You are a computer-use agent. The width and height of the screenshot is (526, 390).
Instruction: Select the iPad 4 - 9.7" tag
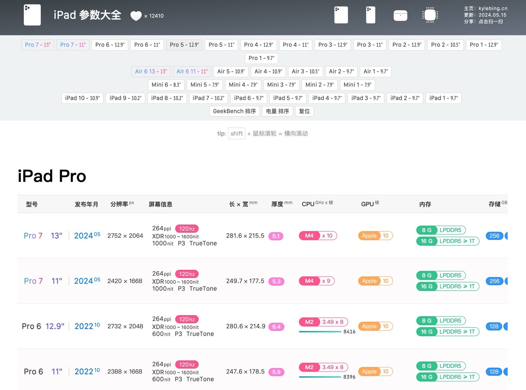pyautogui.click(x=327, y=98)
